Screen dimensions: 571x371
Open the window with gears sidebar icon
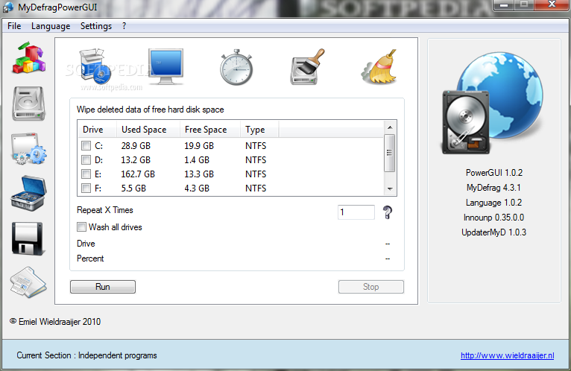tap(29, 149)
